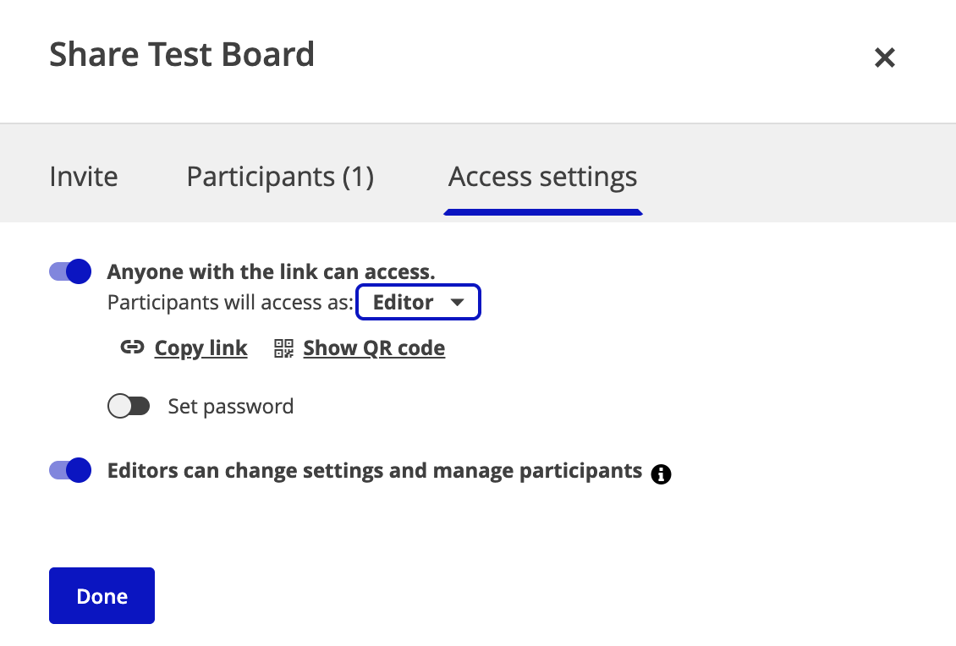
Task: Click the Participants will access as text
Action: (229, 303)
